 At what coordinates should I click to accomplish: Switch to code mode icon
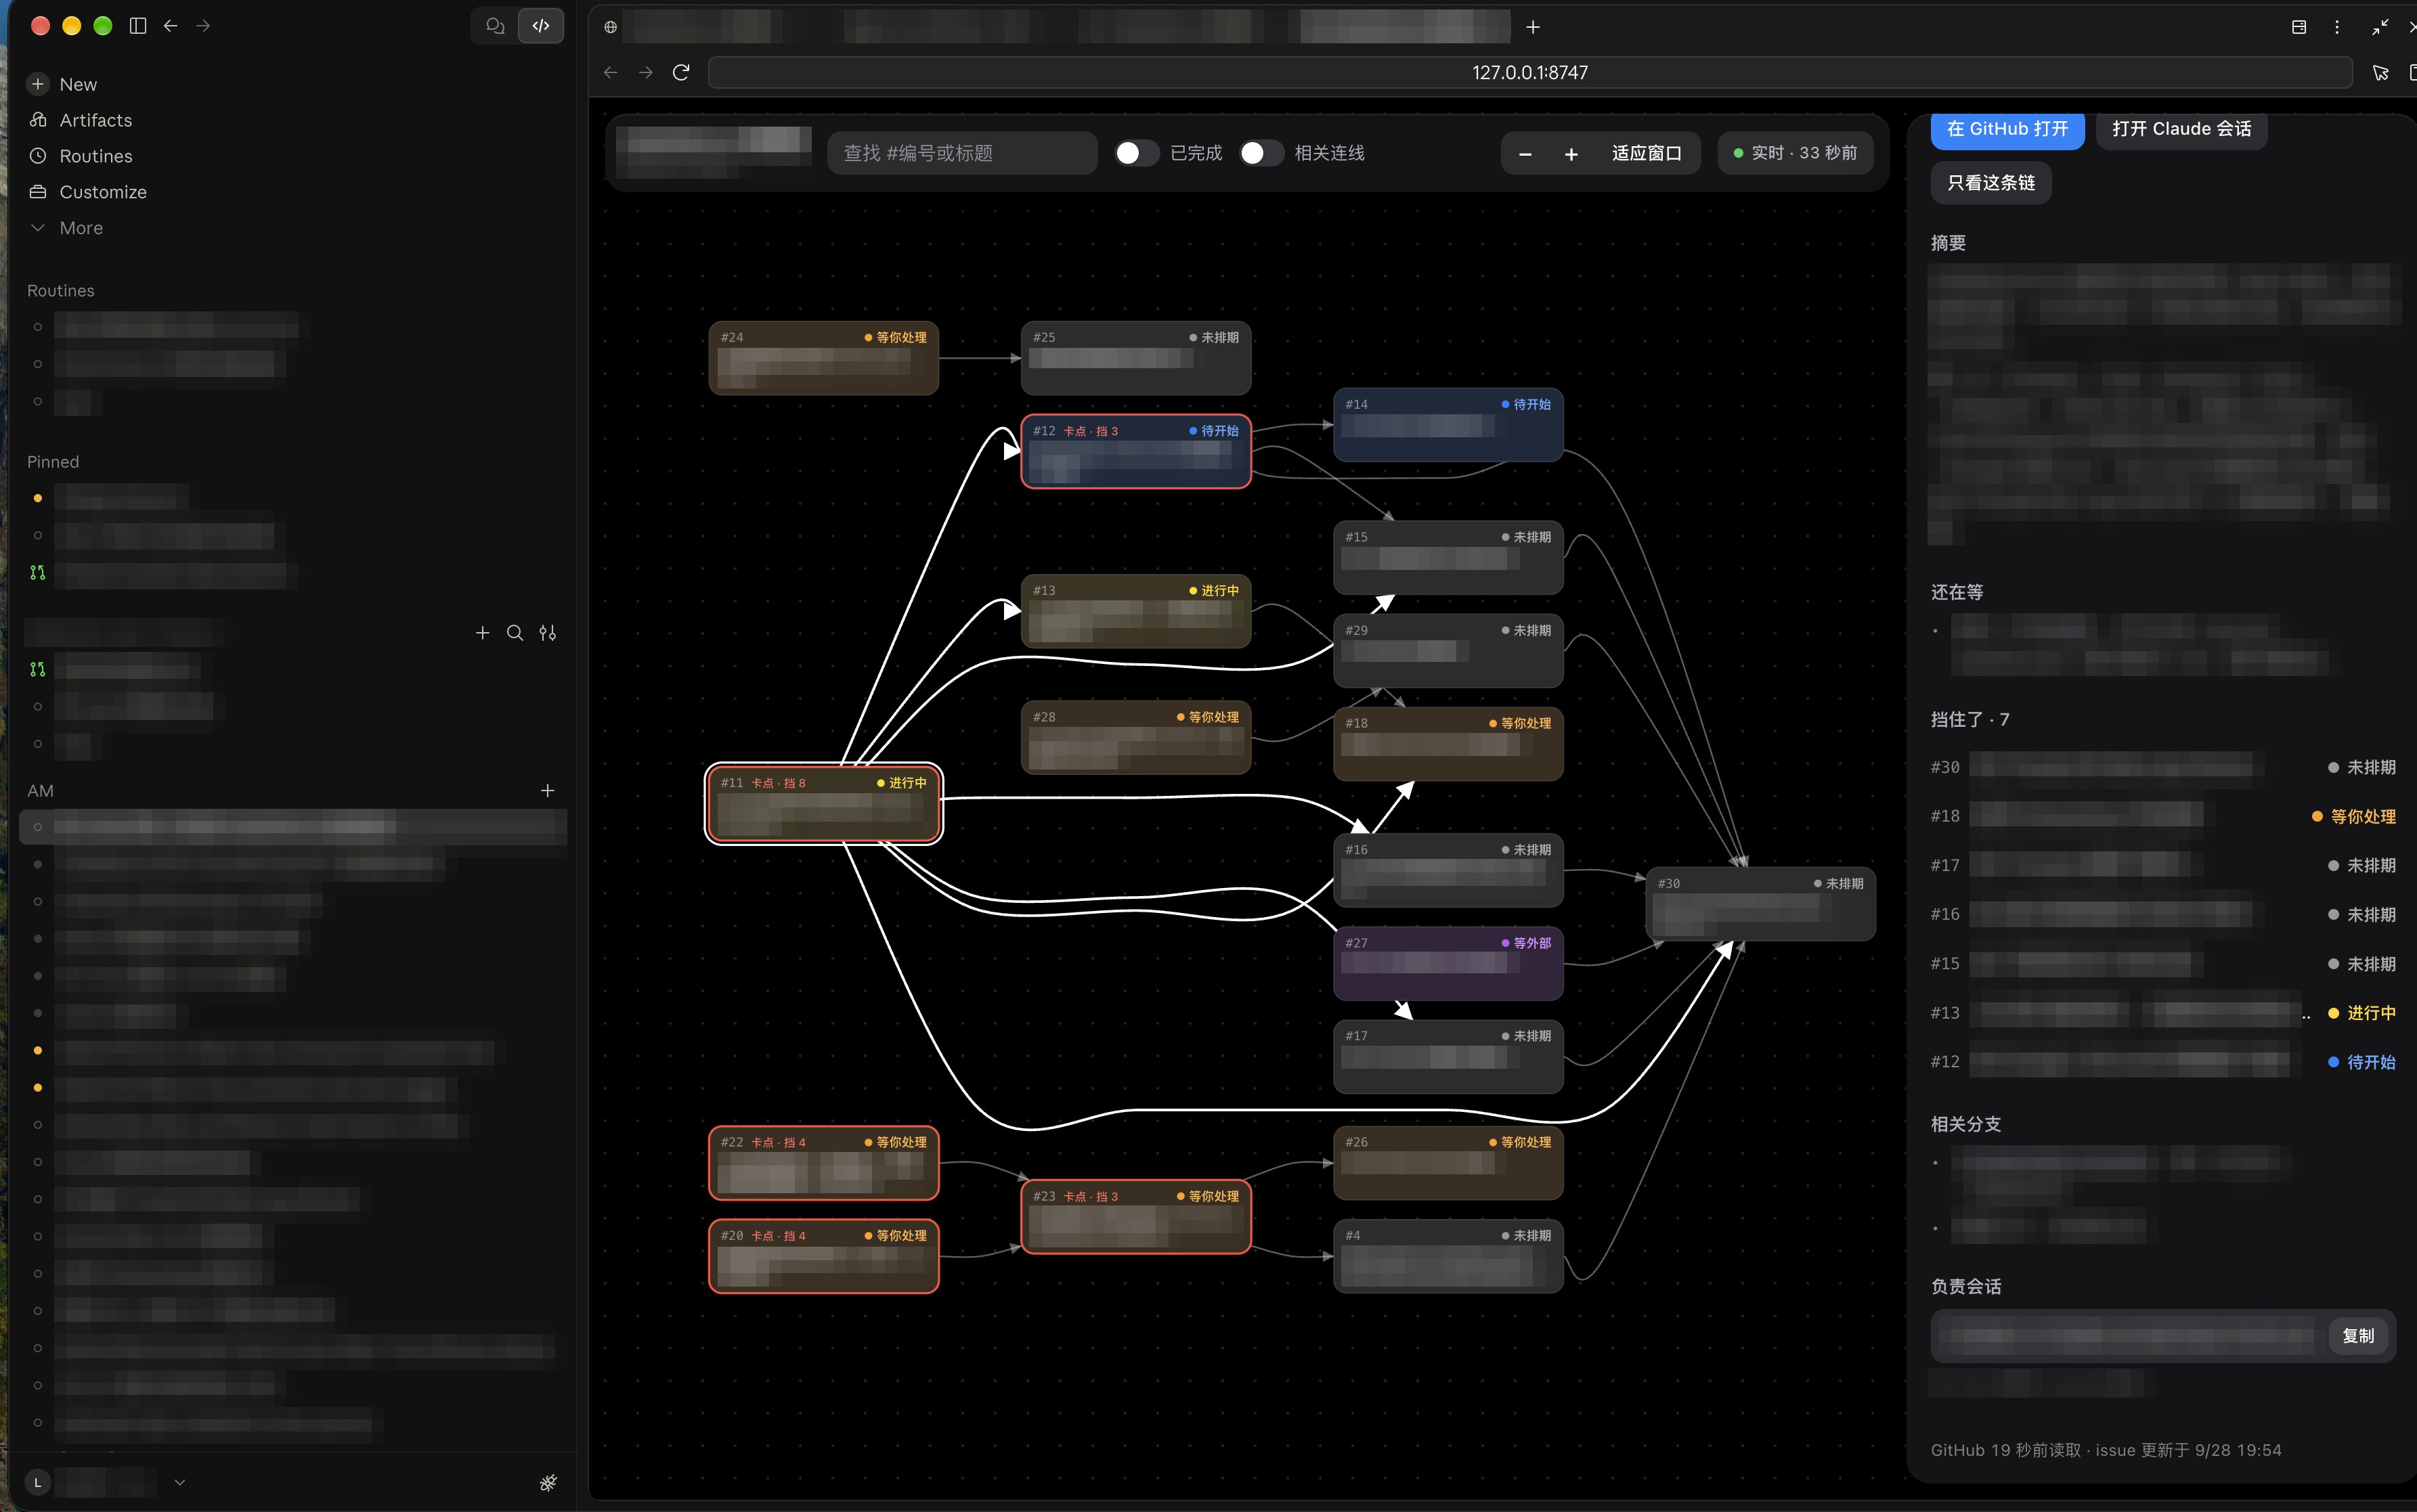[x=541, y=26]
